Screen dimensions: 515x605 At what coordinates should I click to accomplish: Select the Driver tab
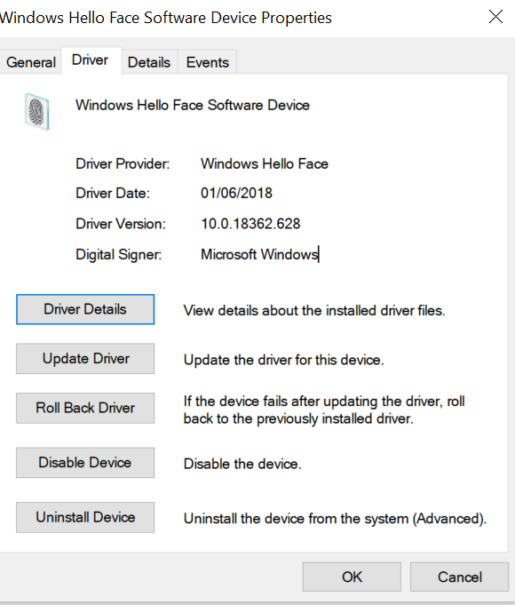(91, 60)
